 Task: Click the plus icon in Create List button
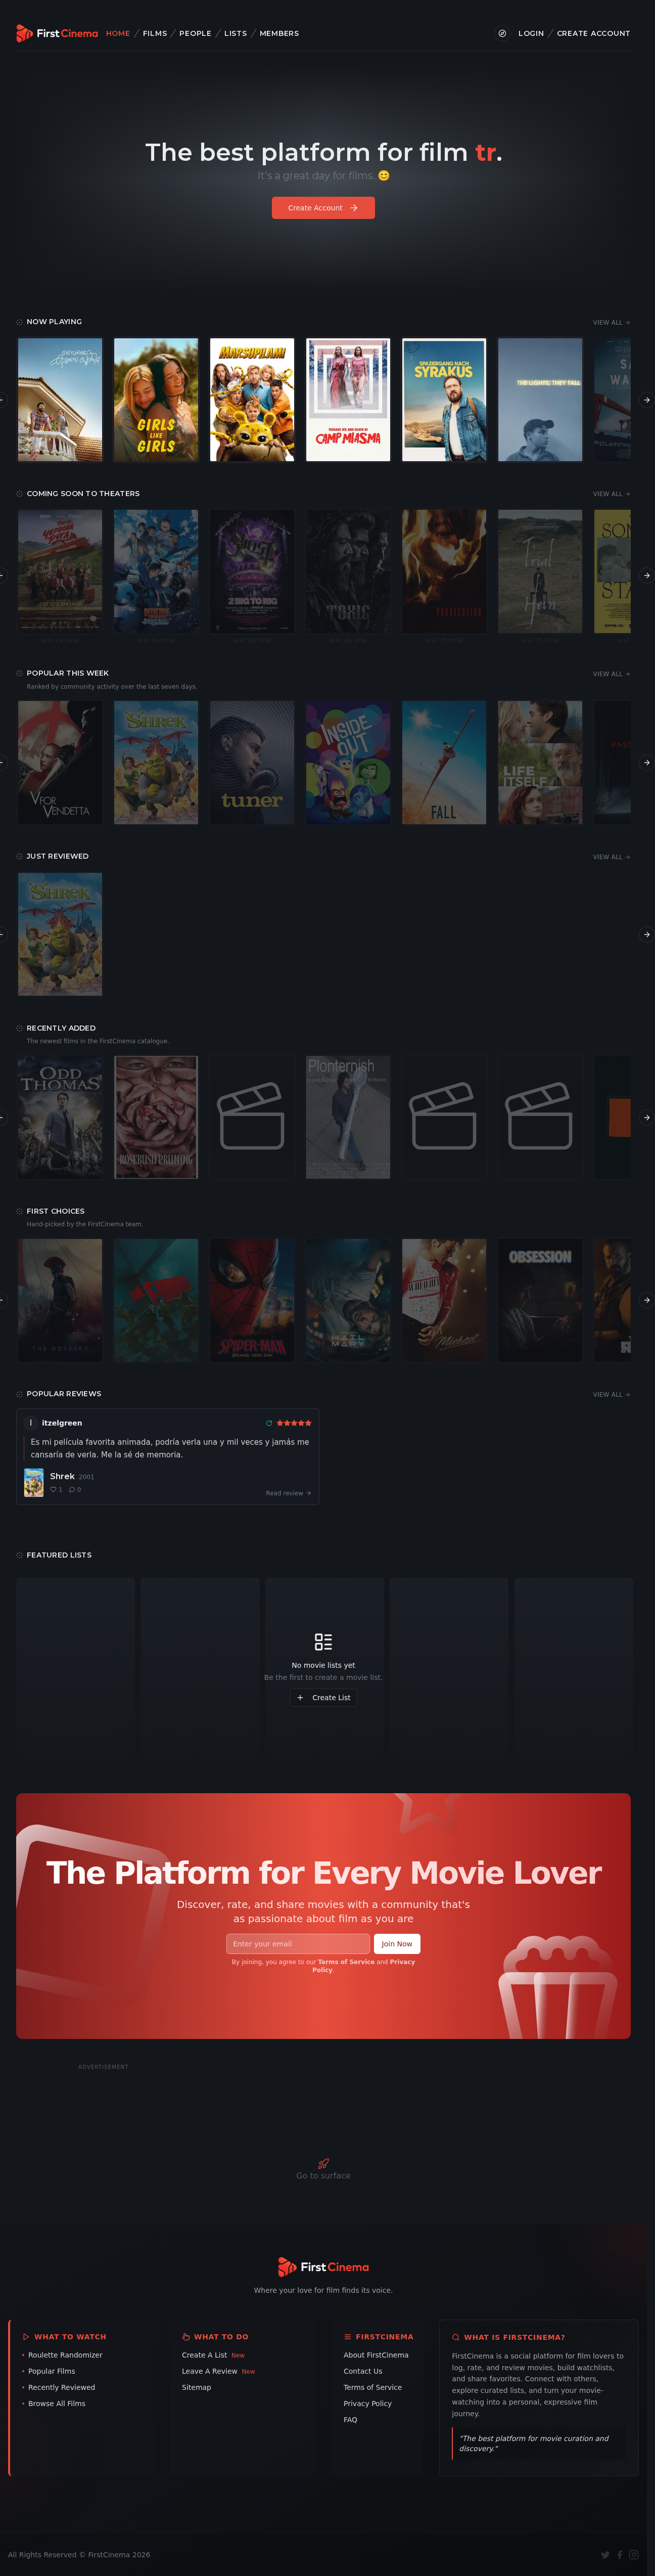click(x=300, y=1698)
